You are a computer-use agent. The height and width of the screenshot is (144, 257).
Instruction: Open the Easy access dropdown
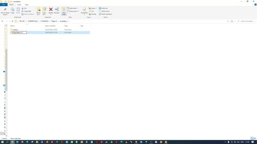tap(73, 11)
